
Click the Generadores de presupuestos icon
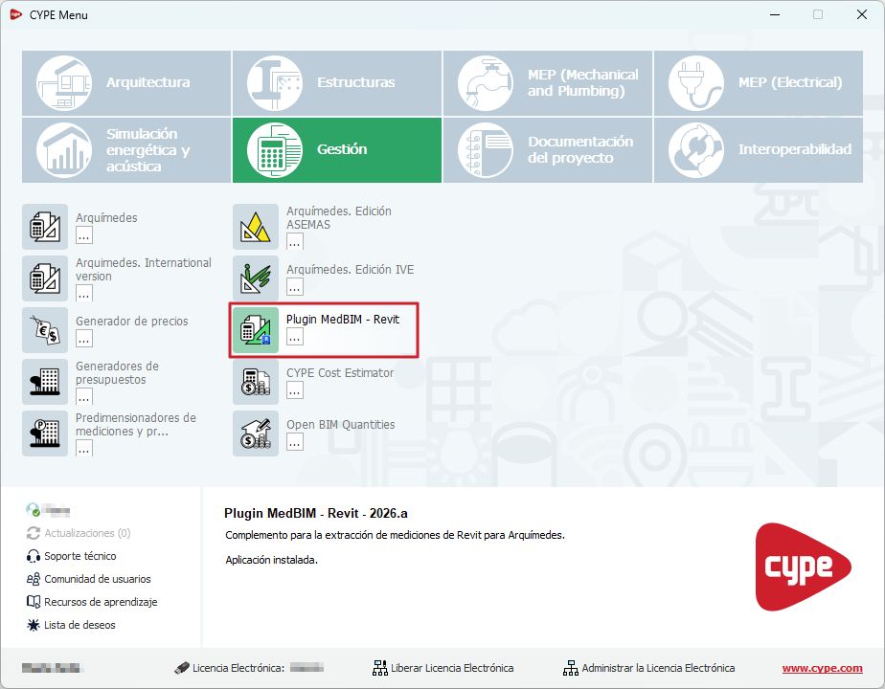point(45,382)
